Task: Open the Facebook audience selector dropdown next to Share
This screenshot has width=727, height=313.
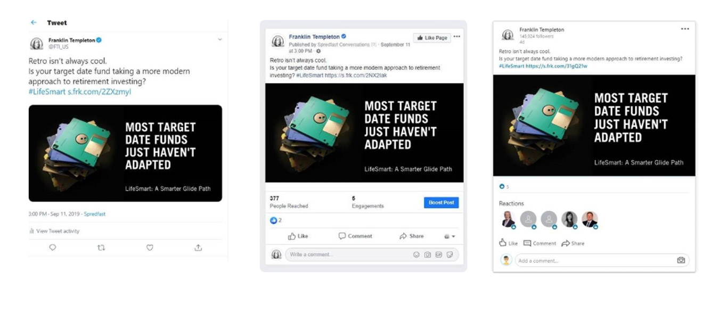Action: [450, 236]
